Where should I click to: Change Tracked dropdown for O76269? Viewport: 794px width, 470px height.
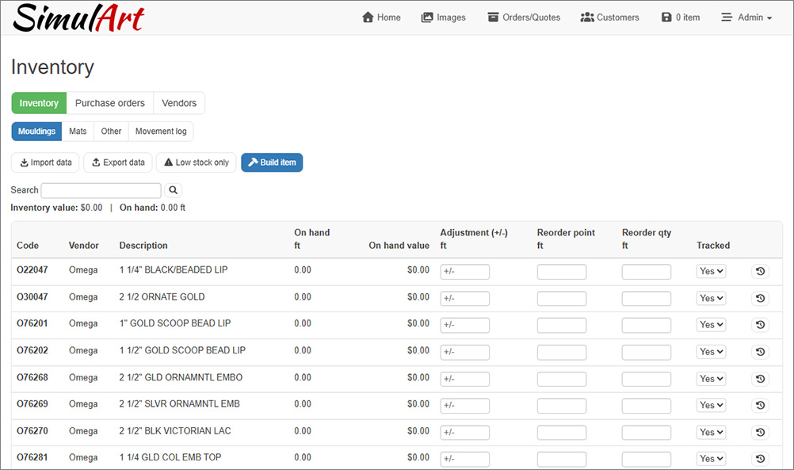(711, 405)
